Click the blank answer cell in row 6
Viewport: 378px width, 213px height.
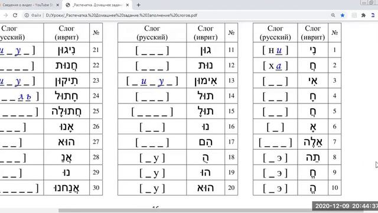point(275,126)
